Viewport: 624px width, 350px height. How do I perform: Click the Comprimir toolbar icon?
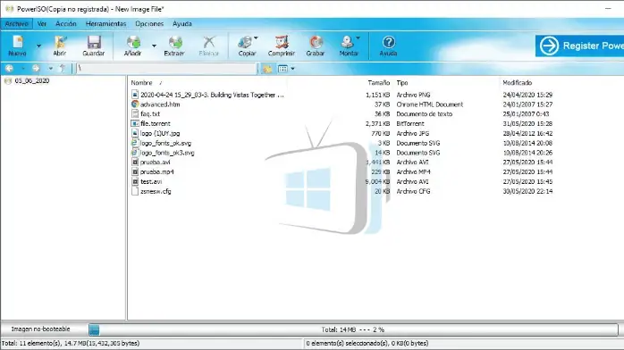click(282, 46)
